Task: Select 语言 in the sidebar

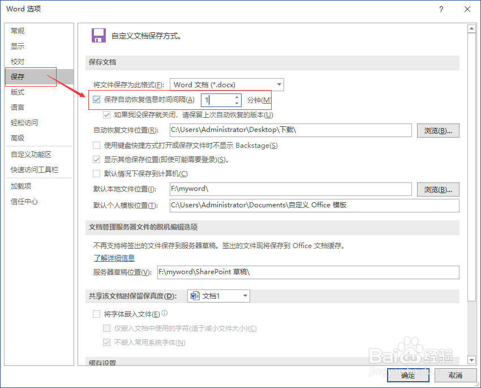Action: coord(39,108)
